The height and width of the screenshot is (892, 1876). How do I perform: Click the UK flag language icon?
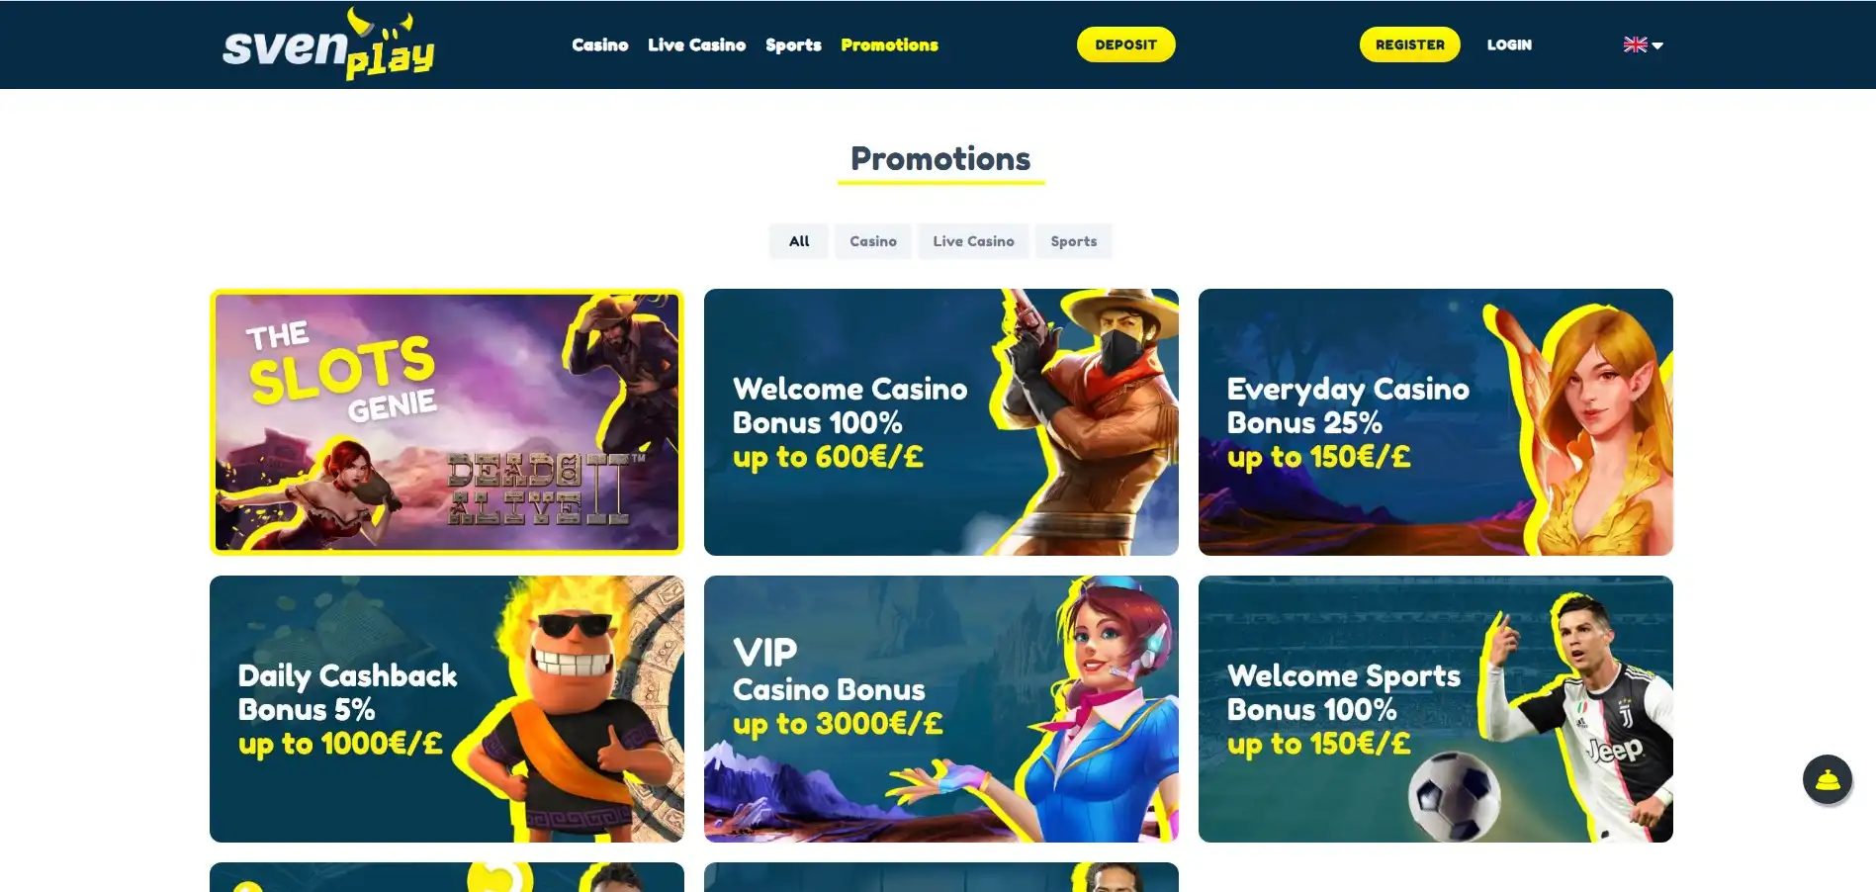(1635, 45)
